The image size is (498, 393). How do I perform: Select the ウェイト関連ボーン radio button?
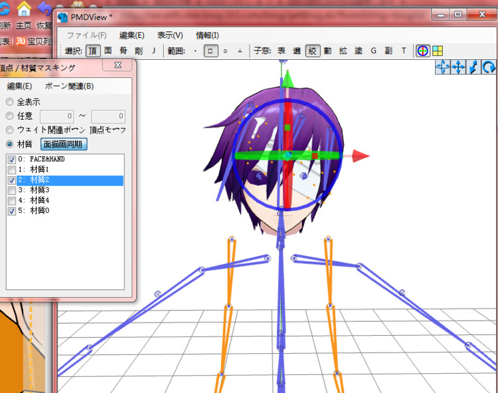[9, 130]
